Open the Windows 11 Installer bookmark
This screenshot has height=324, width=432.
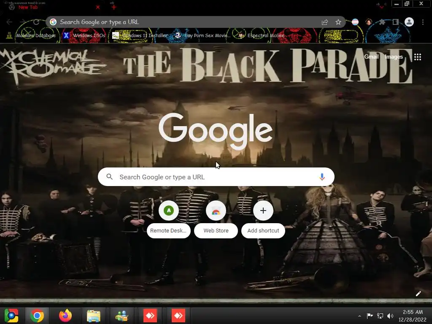click(x=140, y=35)
